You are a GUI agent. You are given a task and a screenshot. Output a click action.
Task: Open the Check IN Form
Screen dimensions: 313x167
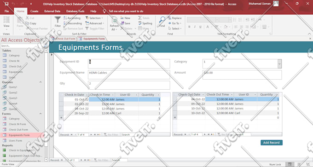17,124
